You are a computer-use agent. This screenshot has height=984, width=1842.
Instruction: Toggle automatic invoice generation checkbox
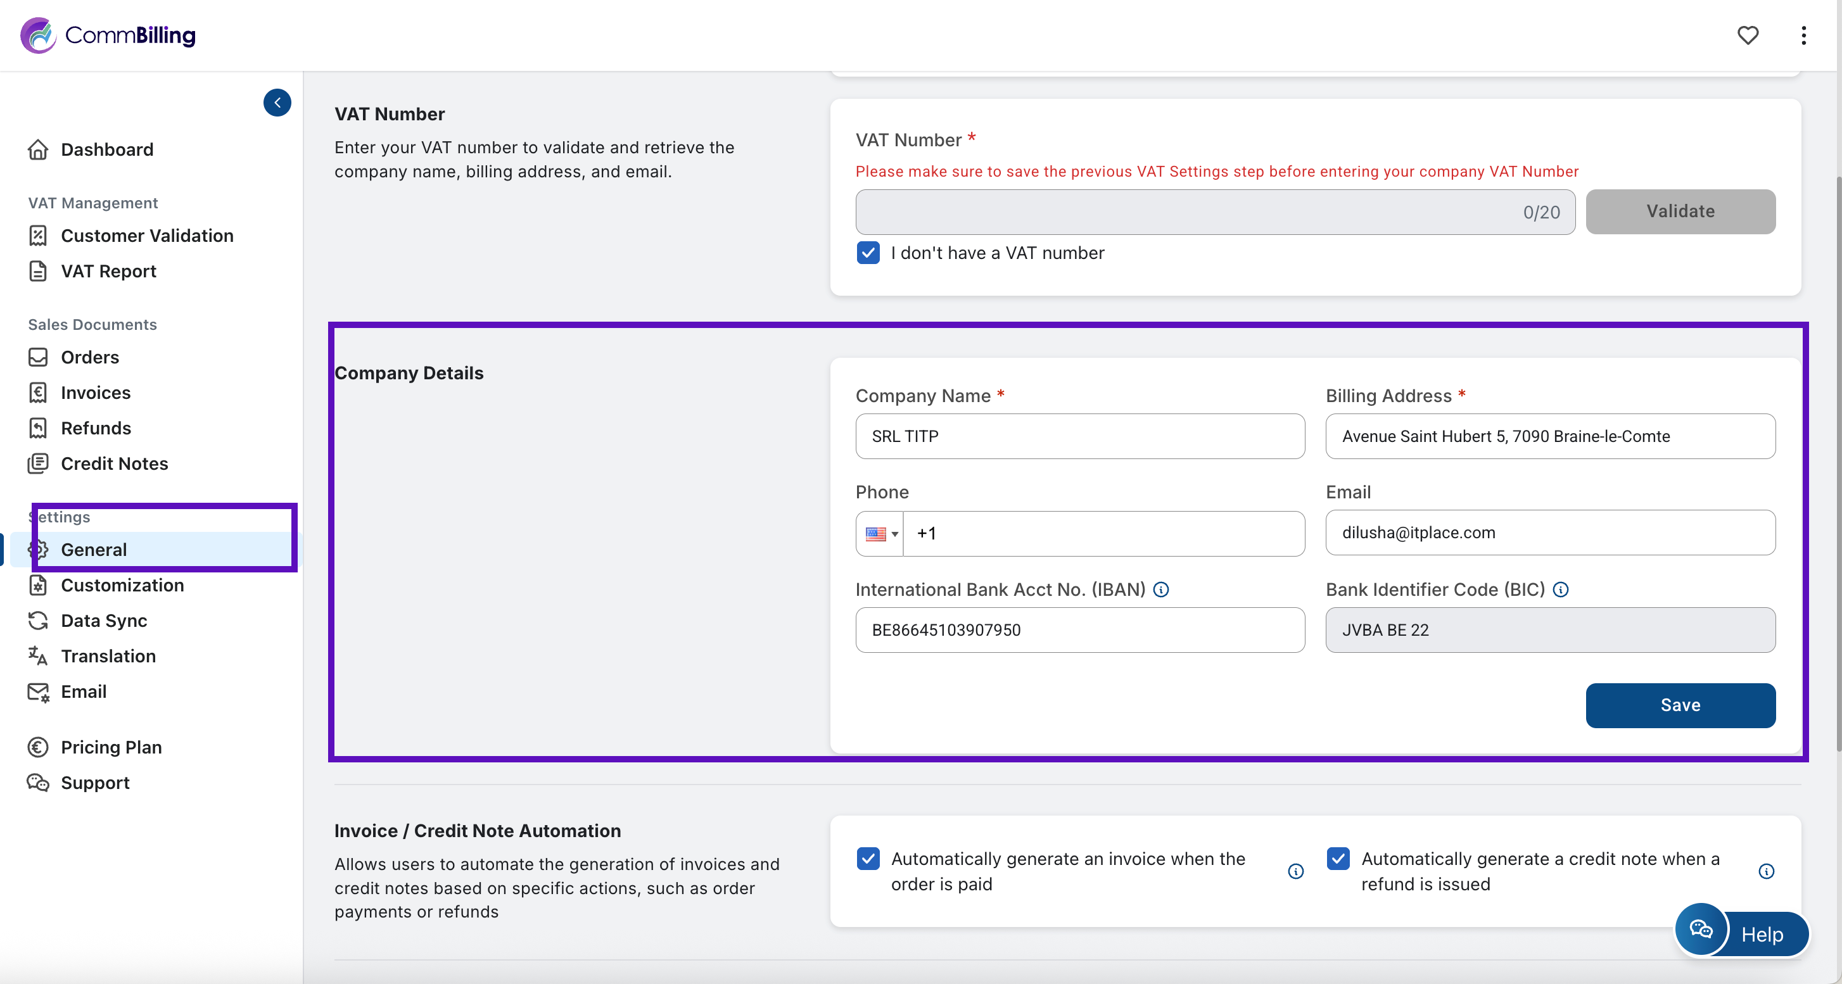868,858
